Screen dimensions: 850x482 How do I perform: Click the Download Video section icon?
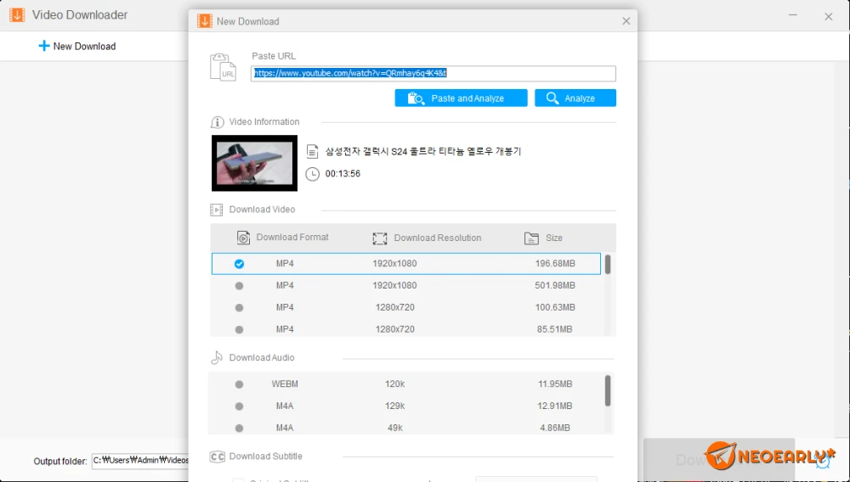click(216, 210)
